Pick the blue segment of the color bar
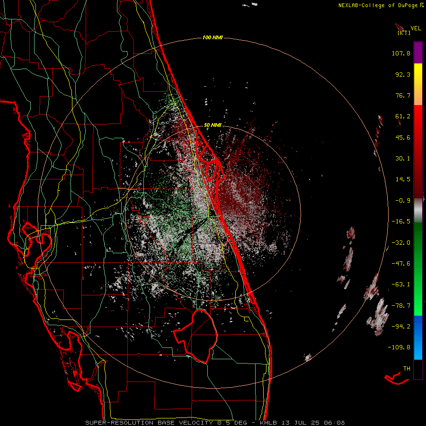 pyautogui.click(x=418, y=337)
